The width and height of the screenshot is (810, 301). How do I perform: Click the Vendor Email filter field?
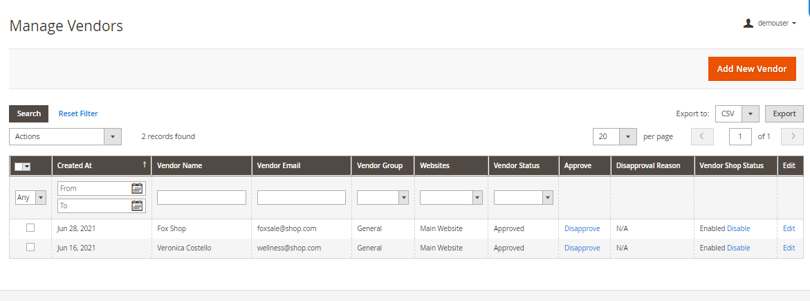pyautogui.click(x=301, y=197)
